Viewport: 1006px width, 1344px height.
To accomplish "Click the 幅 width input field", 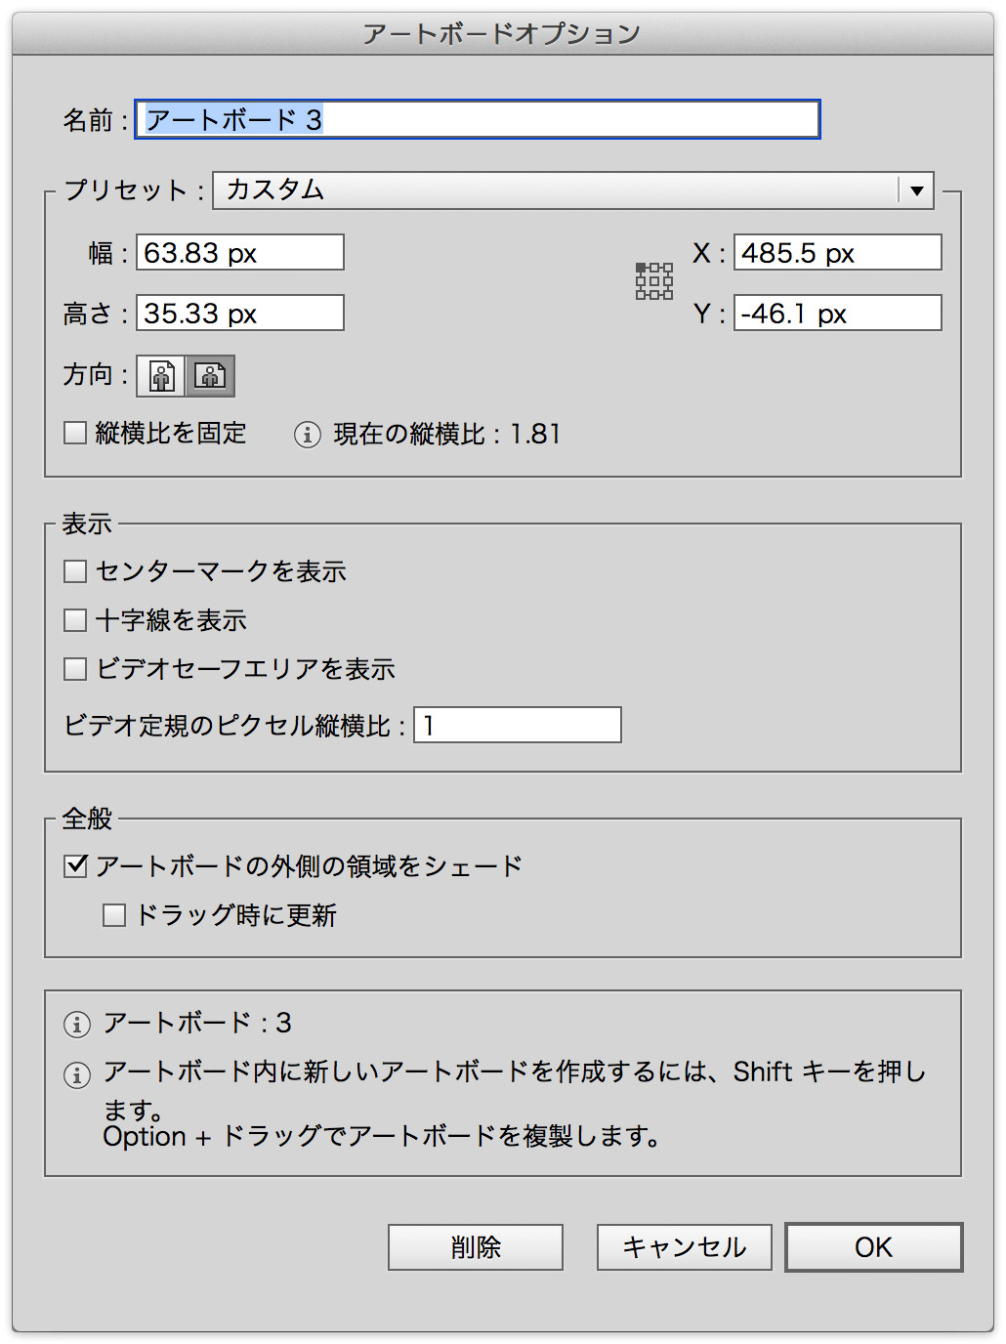I will [x=240, y=252].
